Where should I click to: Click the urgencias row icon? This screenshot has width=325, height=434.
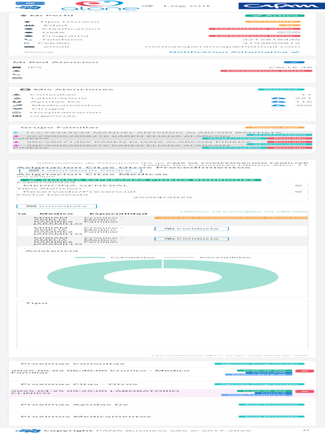[17, 116]
